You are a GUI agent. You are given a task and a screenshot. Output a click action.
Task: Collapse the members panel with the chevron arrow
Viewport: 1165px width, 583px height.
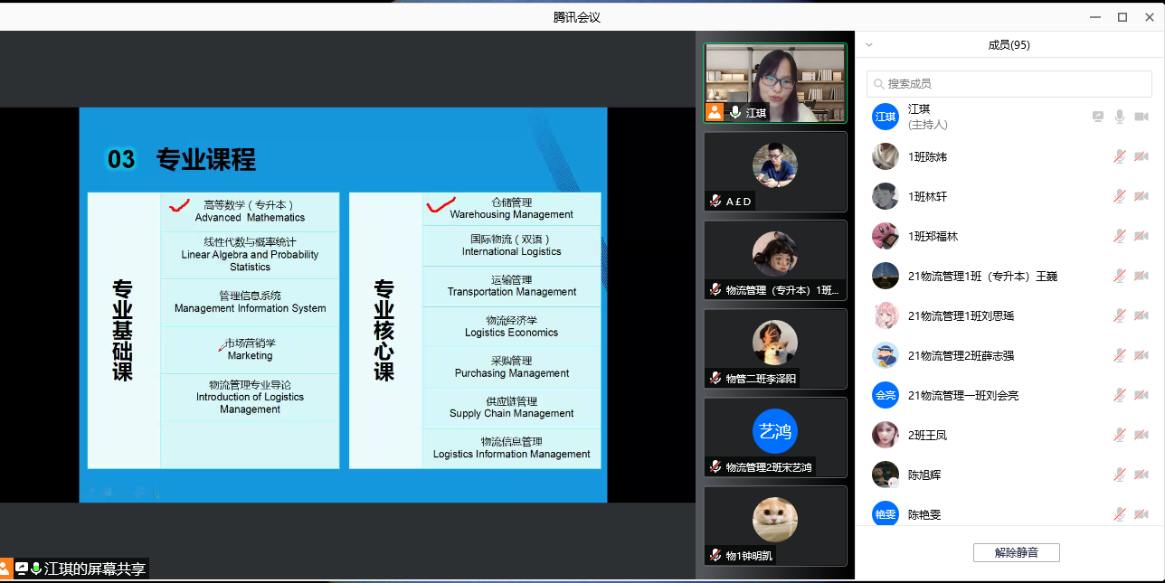point(869,44)
